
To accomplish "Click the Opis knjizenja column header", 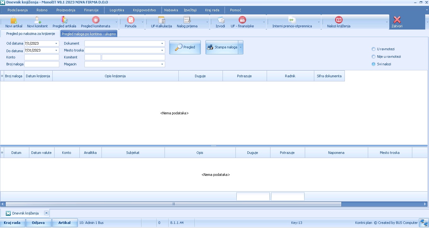I will pos(115,76).
